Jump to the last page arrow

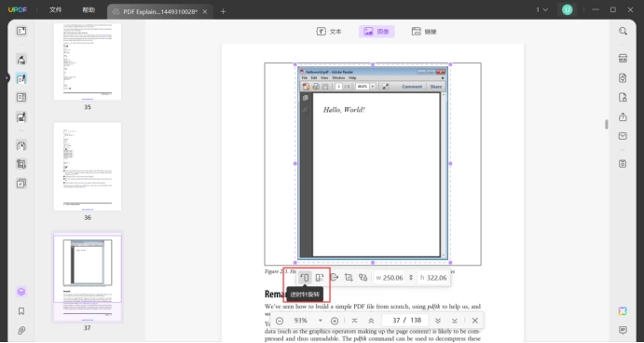tap(455, 321)
